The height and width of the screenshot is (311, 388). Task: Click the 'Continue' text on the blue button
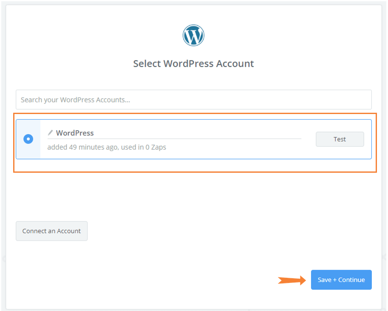(x=351, y=280)
